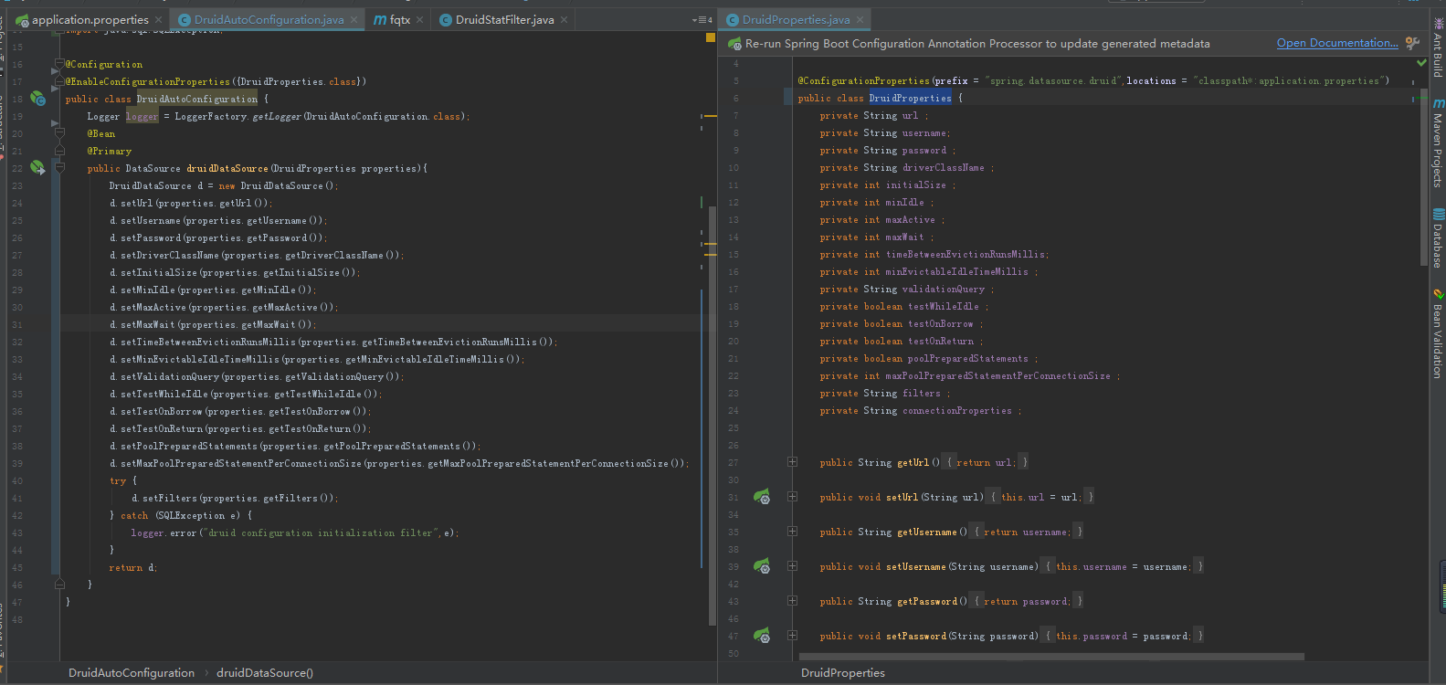The width and height of the screenshot is (1446, 685).
Task: Click the gutter icon next to druidDataSource method
Action: [x=37, y=168]
